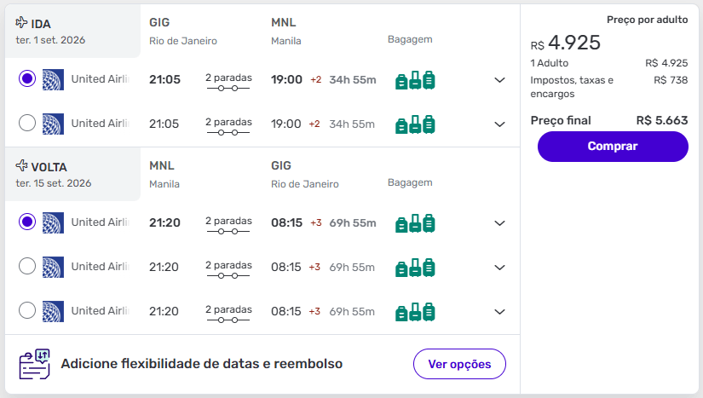Click 2 paradas on second return flight
Image resolution: width=703 pixels, height=398 pixels.
pyautogui.click(x=228, y=267)
